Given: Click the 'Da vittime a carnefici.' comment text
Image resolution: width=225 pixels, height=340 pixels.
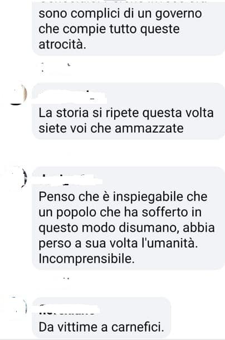Looking at the screenshot, I should coord(101,327).
